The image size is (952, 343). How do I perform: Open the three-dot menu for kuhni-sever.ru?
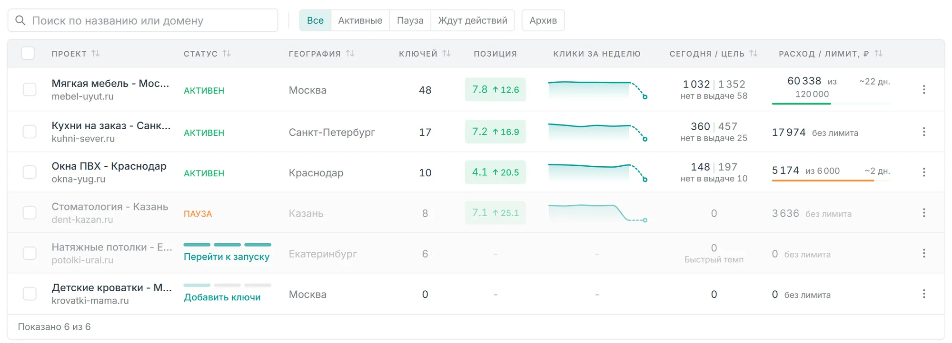coord(924,132)
